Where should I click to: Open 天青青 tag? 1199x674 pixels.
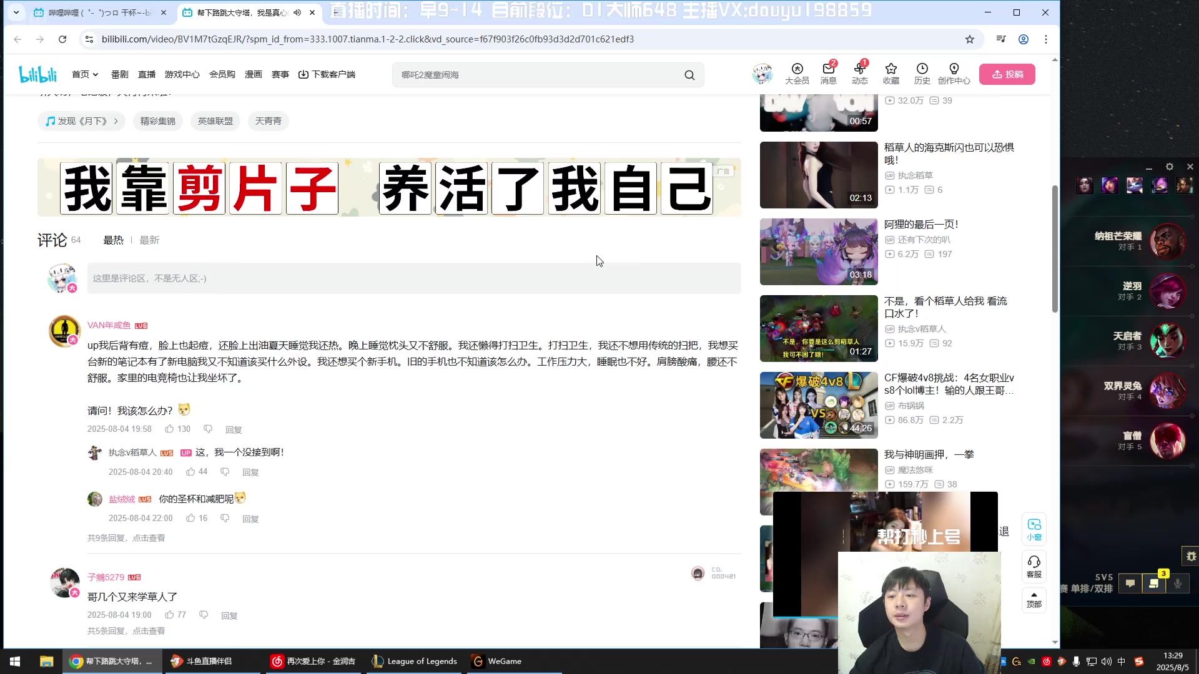pos(269,121)
